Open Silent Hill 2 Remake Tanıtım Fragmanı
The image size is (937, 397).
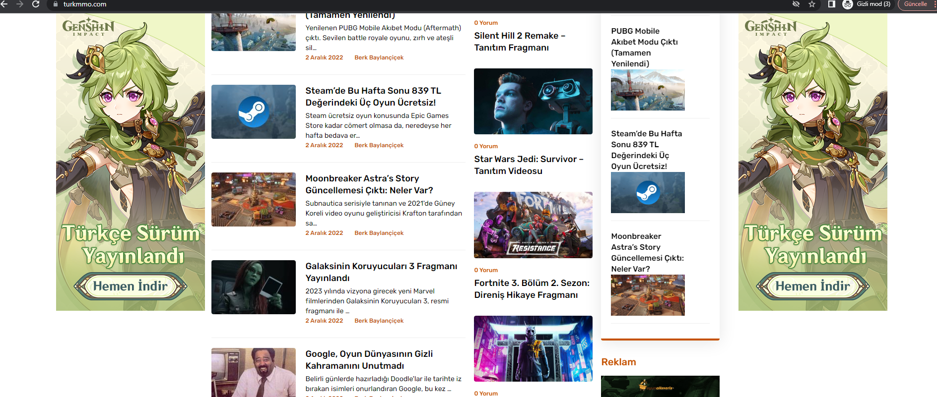[x=520, y=42]
